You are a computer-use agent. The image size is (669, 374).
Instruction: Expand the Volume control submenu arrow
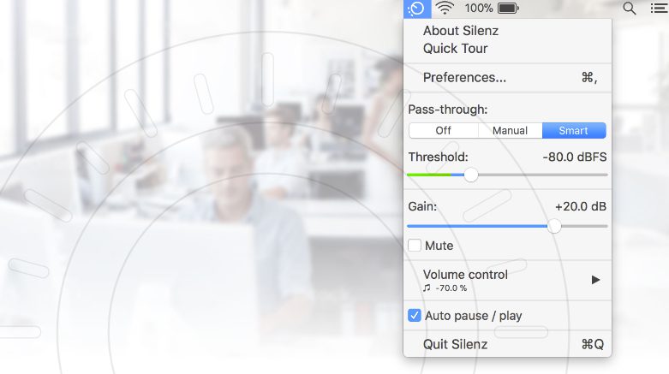pyautogui.click(x=596, y=280)
